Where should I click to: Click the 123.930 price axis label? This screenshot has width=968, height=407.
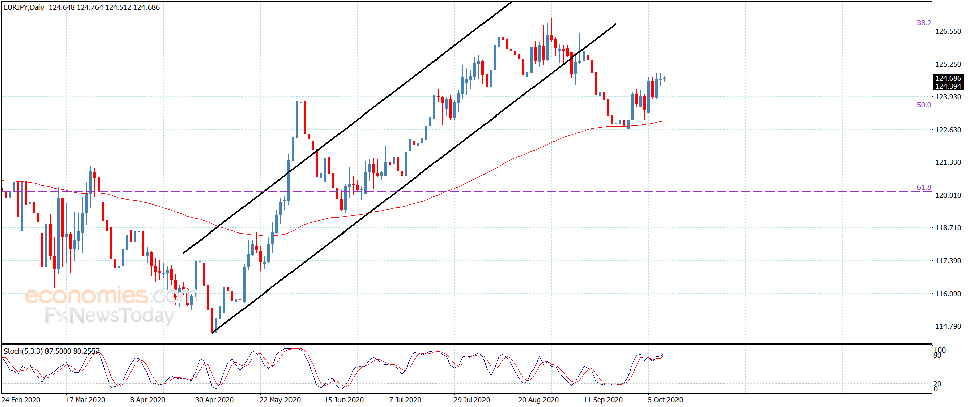tap(948, 97)
